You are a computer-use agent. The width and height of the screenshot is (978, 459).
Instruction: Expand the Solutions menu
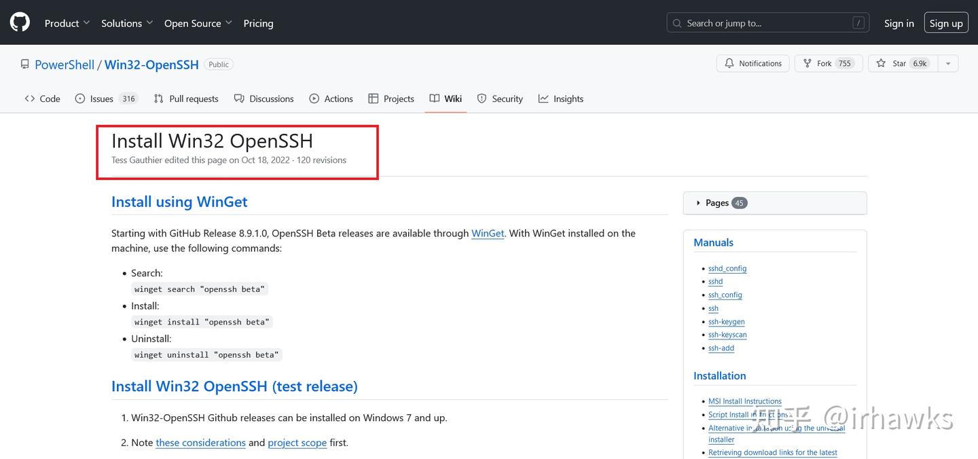pyautogui.click(x=127, y=23)
